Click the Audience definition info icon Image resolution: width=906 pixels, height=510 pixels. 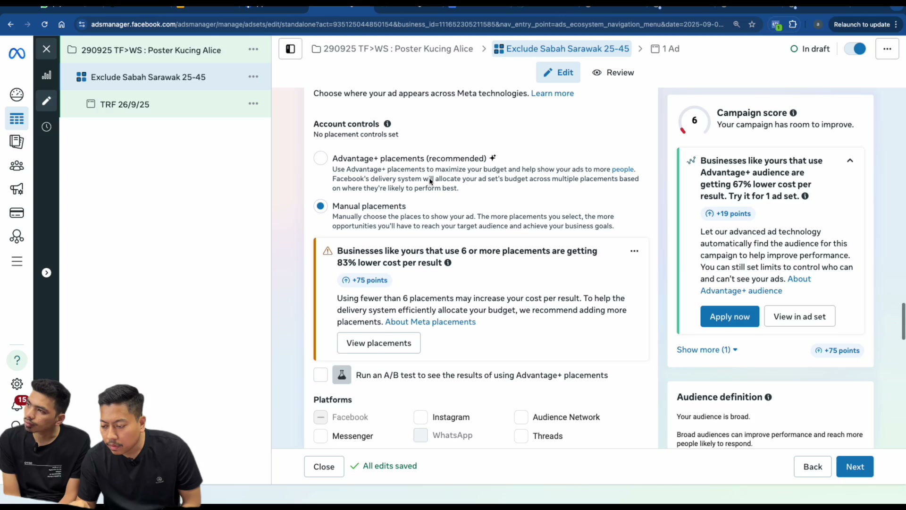[768, 398]
